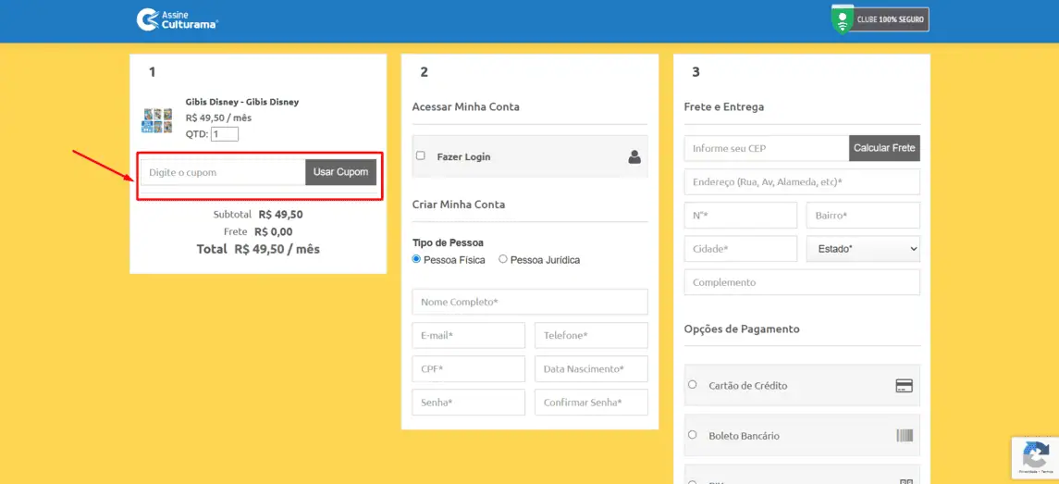
Task: Click the Gibis Disney - Gibis Disney title
Action: click(241, 102)
